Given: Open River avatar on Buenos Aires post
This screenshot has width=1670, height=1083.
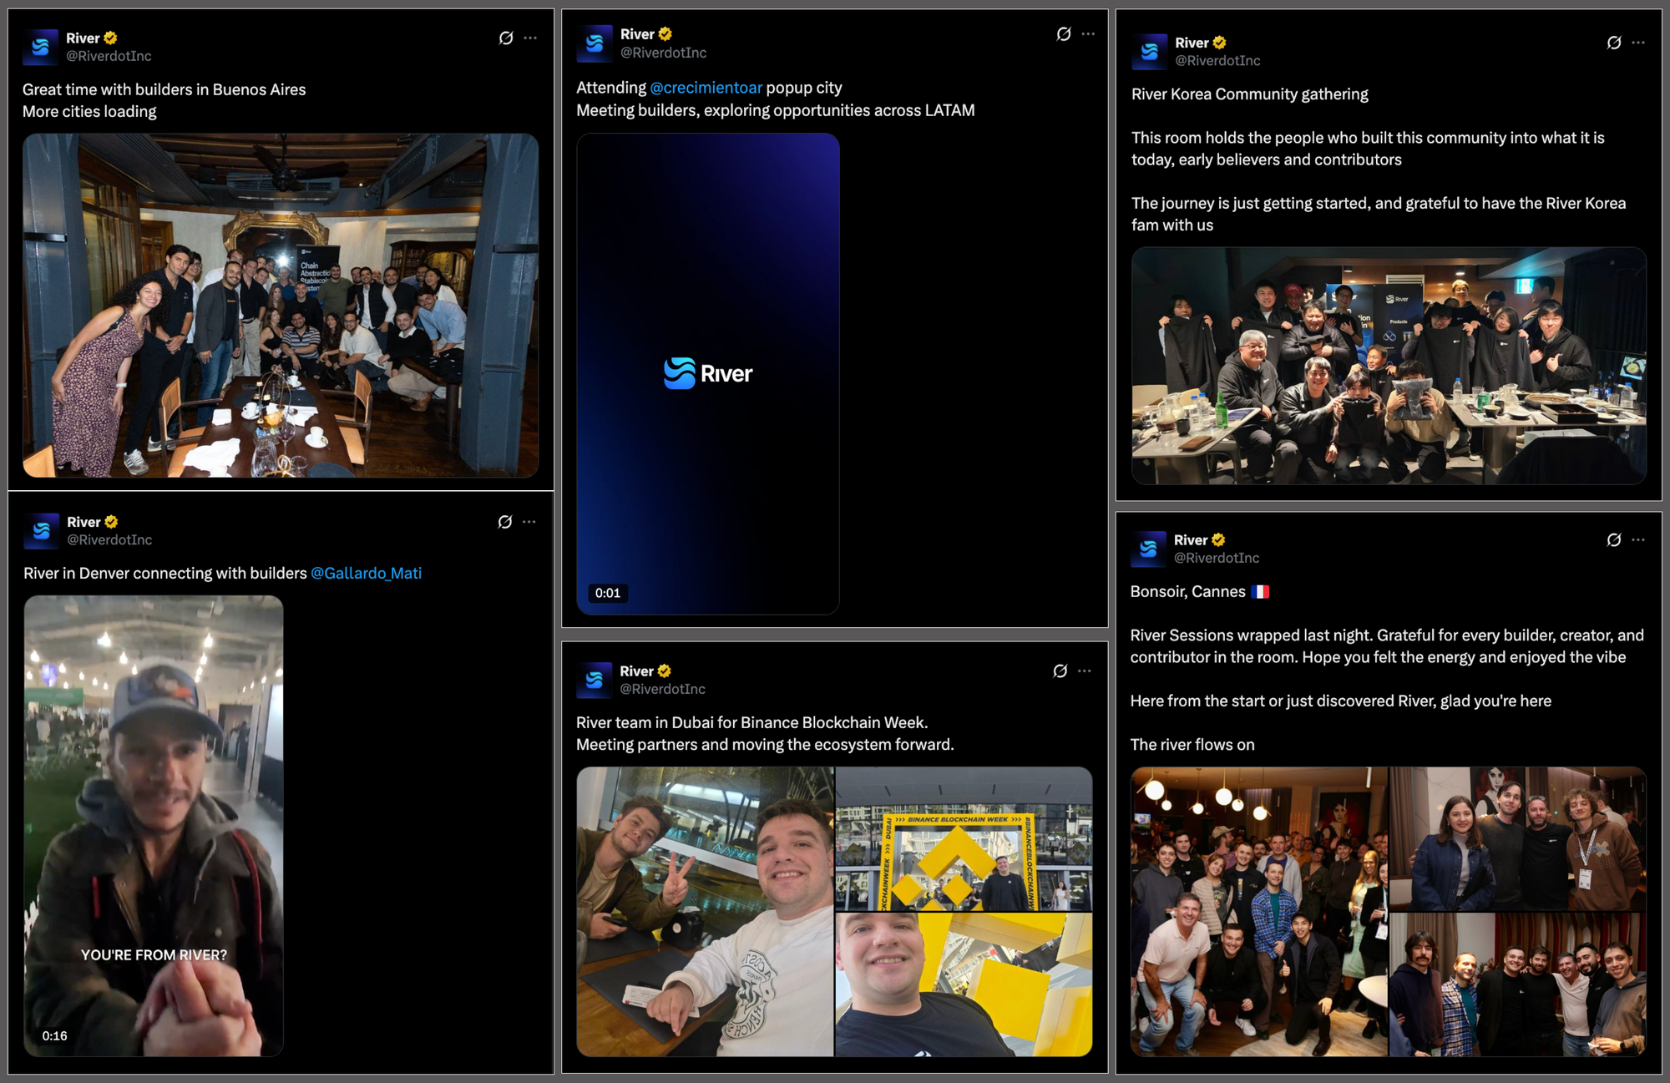Looking at the screenshot, I should [x=41, y=47].
